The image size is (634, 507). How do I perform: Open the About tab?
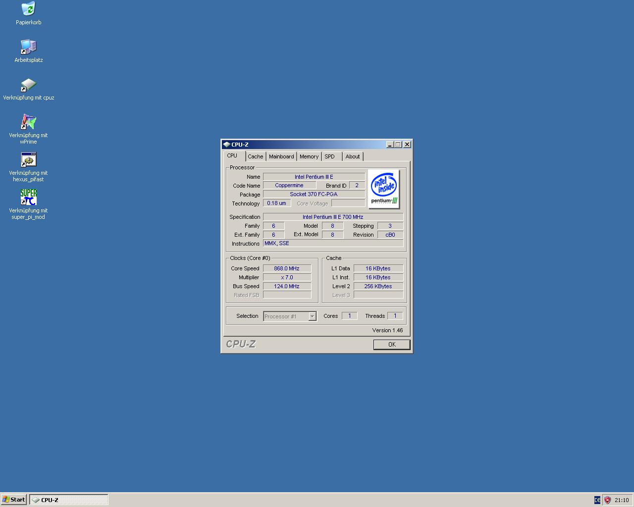click(x=353, y=156)
